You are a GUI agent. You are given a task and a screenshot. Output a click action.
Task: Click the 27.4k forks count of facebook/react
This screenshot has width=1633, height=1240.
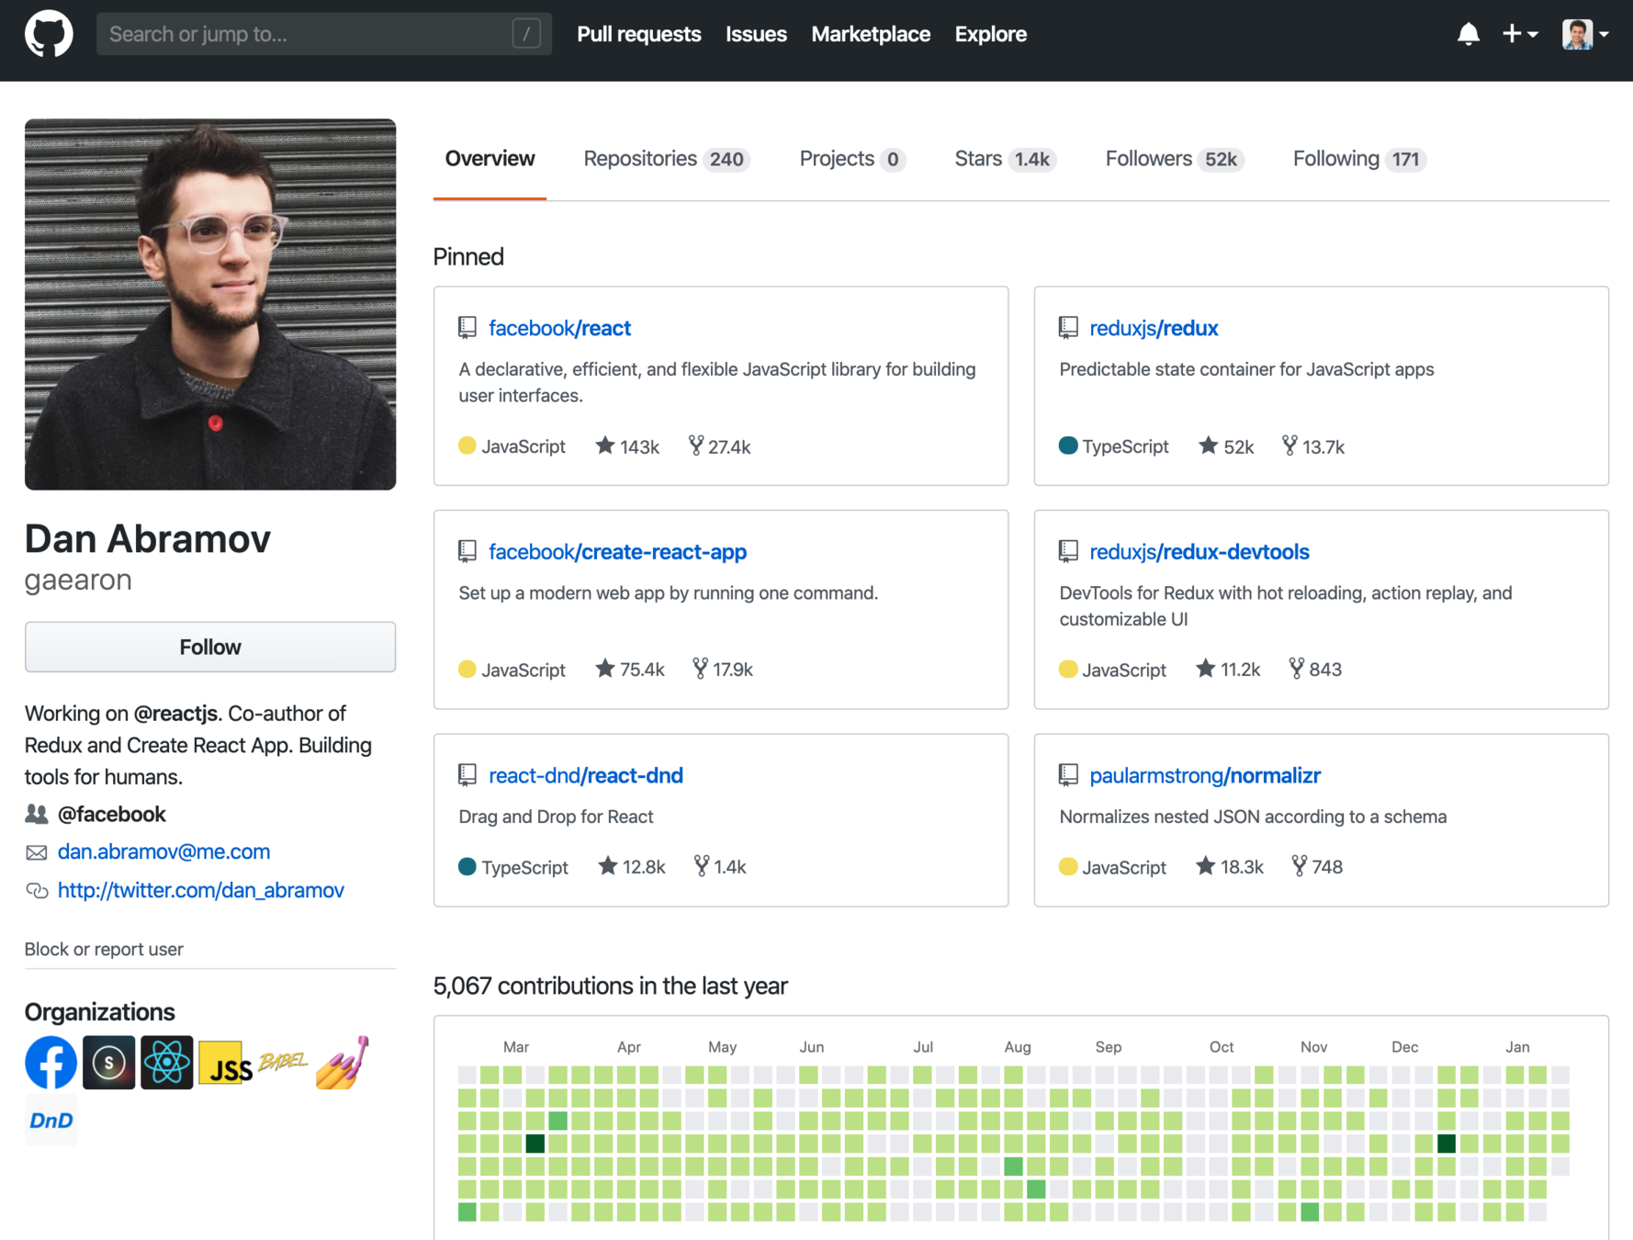tap(720, 446)
